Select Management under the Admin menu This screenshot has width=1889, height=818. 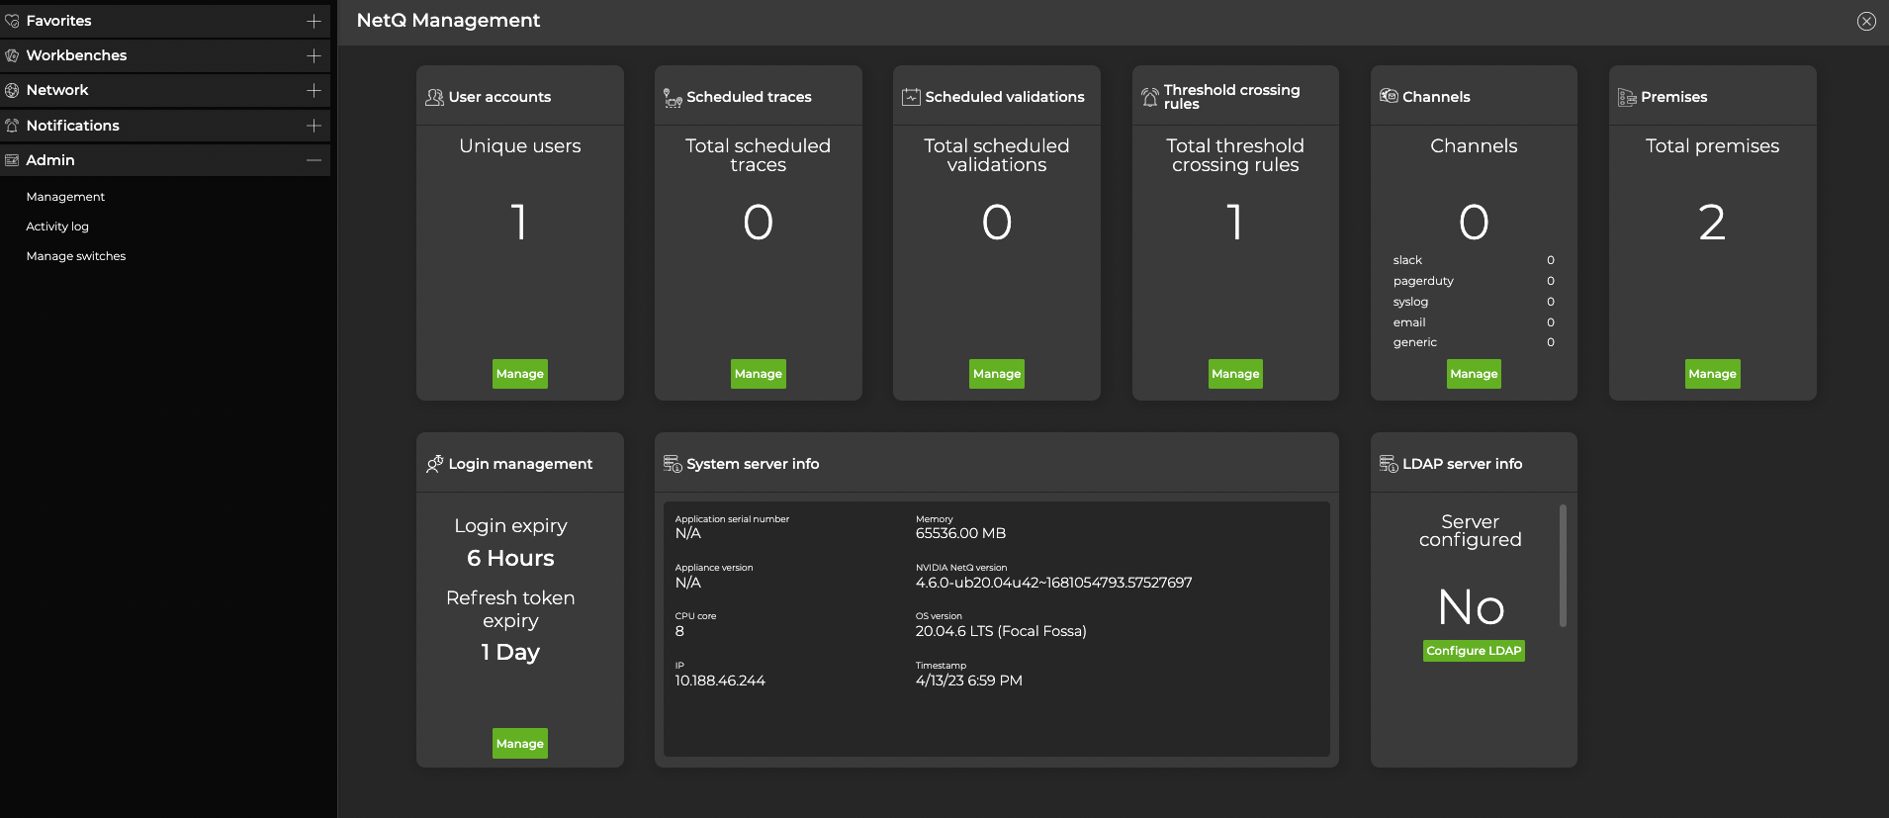tap(65, 197)
